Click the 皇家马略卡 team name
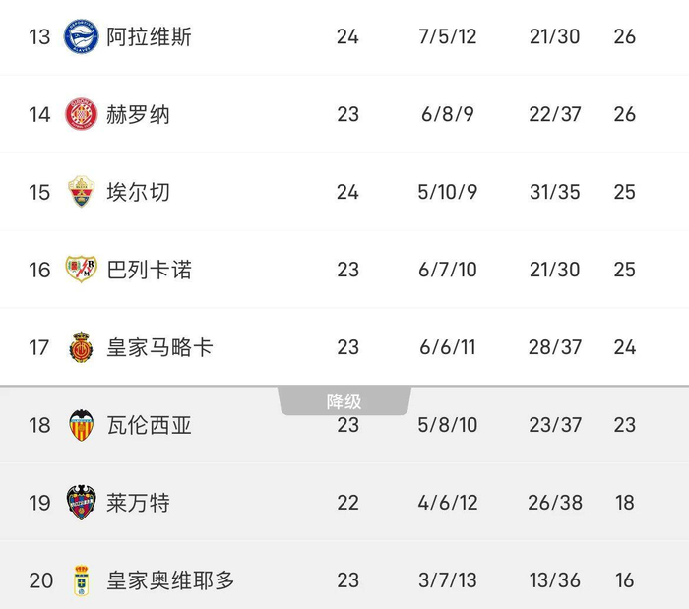 [x=159, y=347]
